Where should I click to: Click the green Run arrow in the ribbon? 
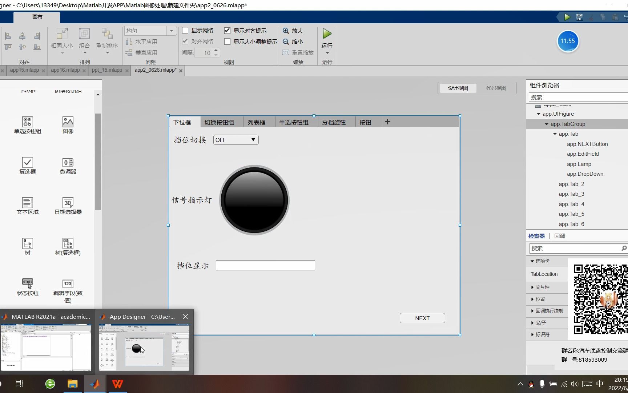(327, 34)
